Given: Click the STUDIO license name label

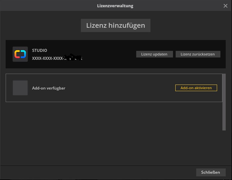Looking at the screenshot, I should tap(39, 51).
